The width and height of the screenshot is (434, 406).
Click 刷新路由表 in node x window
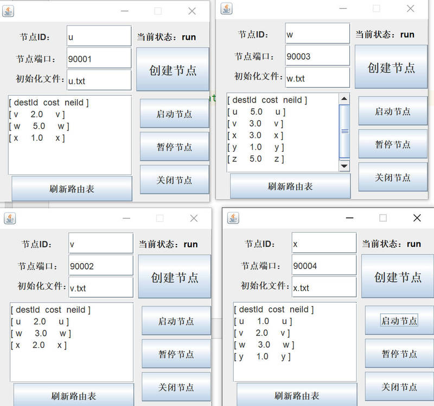[297, 395]
